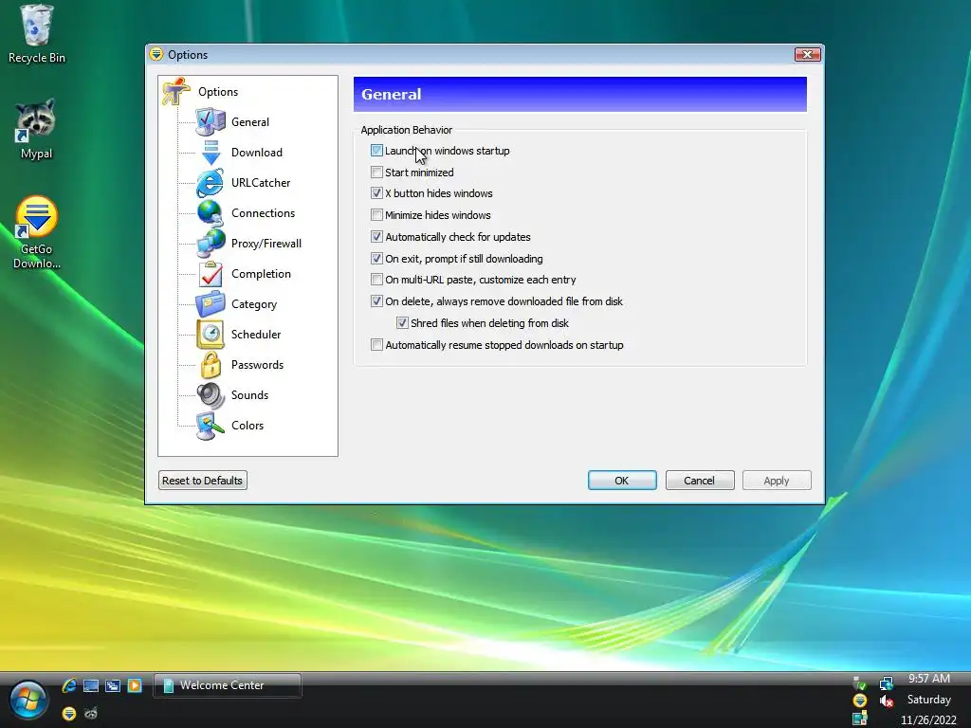971x728 pixels.
Task: Open the Proxy/Firewall icon
Action: point(211,244)
